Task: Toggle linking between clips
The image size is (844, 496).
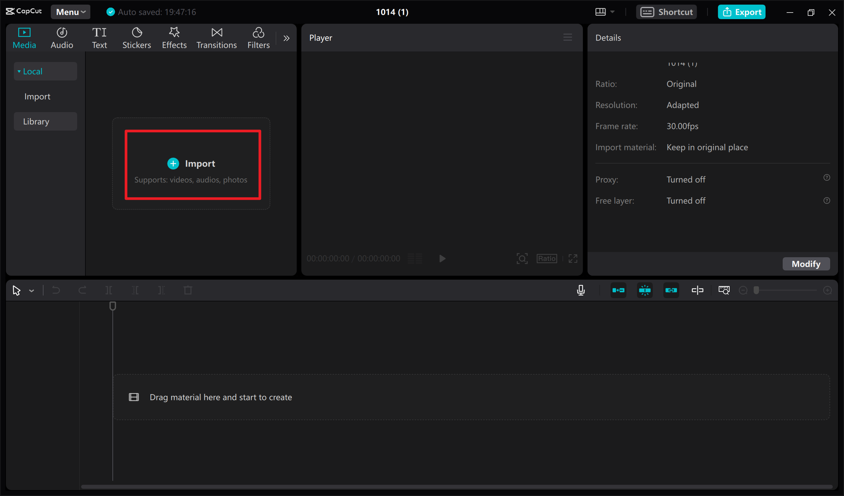Action: click(671, 290)
